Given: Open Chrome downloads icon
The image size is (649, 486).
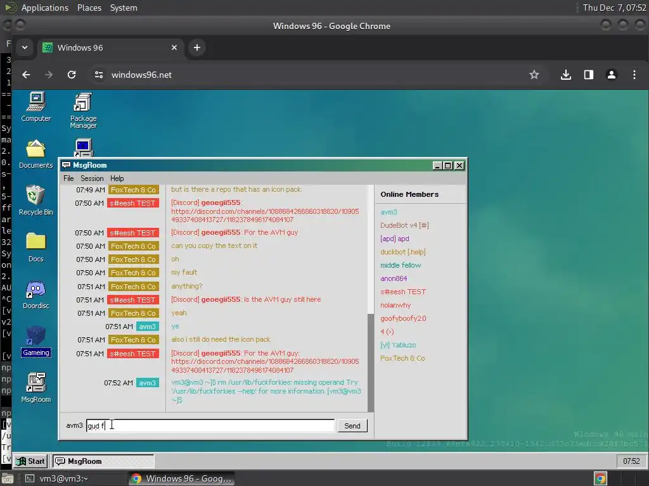Looking at the screenshot, I should tap(566, 75).
